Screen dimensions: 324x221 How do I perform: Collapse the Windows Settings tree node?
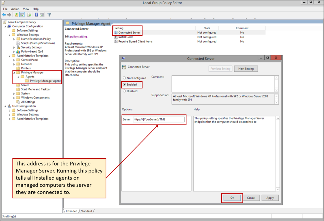[x=10, y=35]
